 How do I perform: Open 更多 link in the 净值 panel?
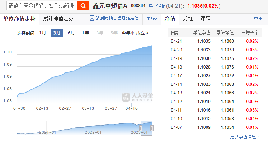[259, 18]
